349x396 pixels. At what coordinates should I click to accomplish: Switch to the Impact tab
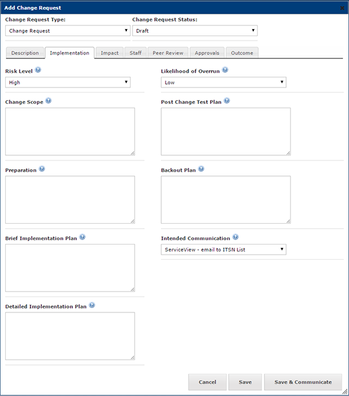click(x=110, y=53)
